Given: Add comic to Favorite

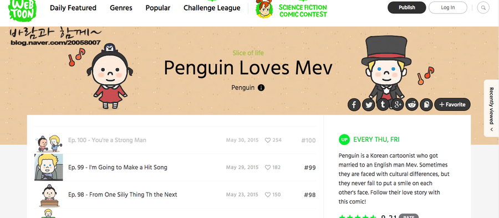Looking at the screenshot, I should [x=452, y=105].
